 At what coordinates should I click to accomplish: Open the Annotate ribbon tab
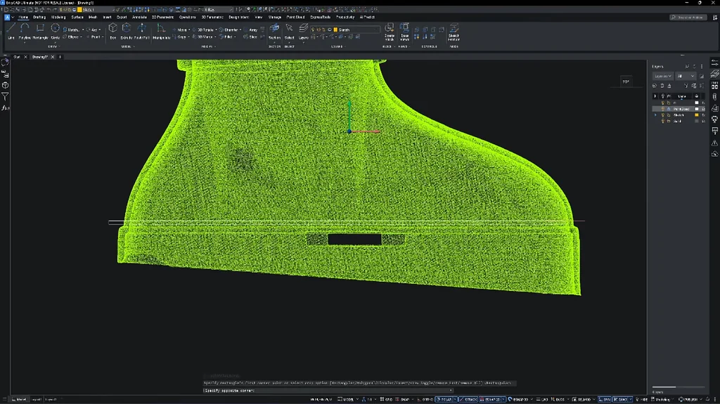(x=139, y=17)
